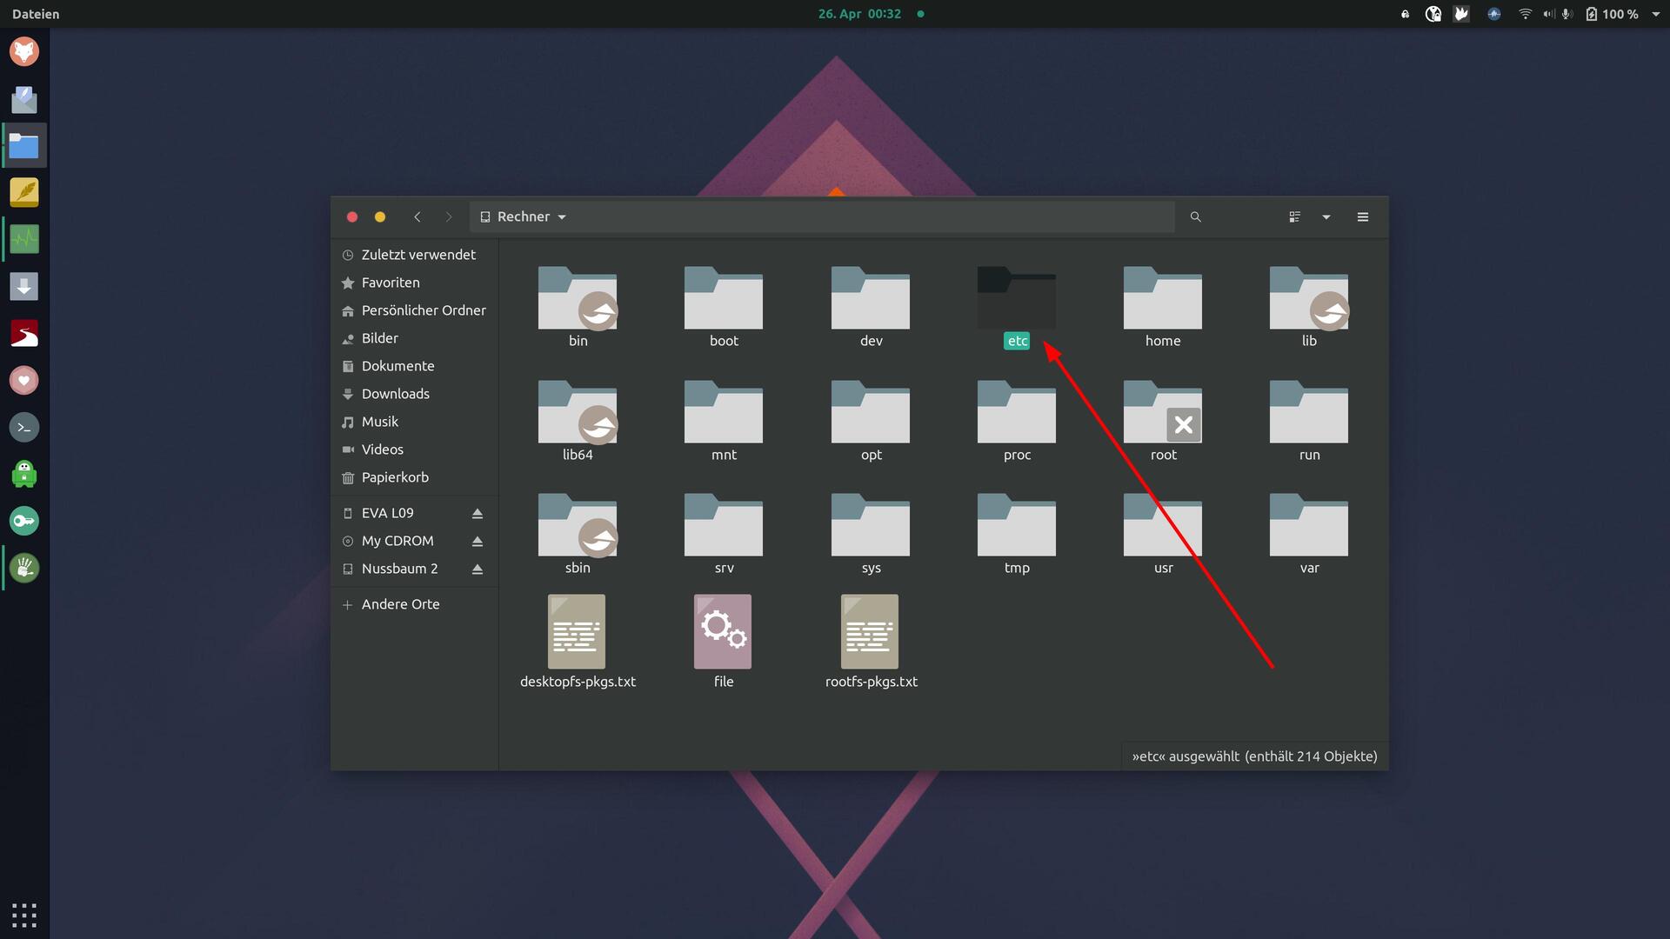This screenshot has width=1670, height=939.
Task: Go back with left arrow
Action: [417, 217]
